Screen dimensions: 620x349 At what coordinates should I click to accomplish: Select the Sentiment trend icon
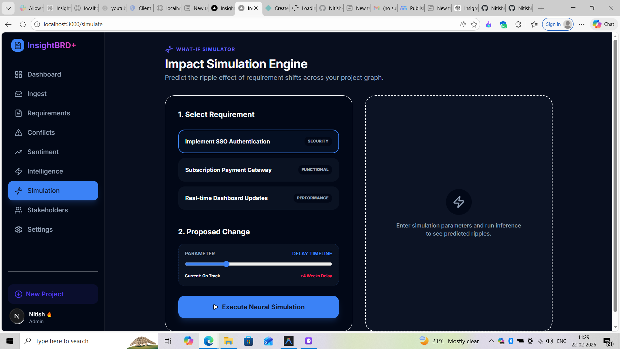(19, 152)
